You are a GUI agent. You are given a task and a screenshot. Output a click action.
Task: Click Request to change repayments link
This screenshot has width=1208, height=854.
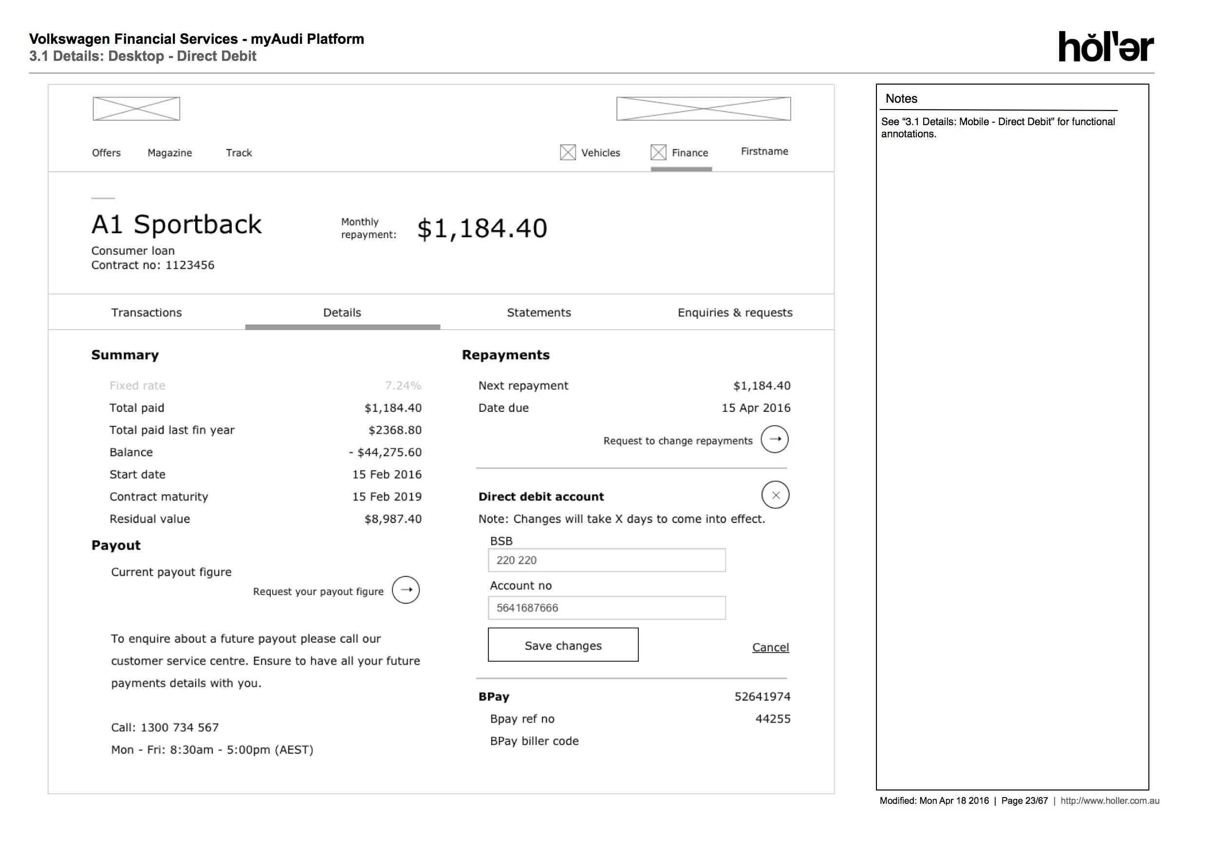[x=678, y=441]
